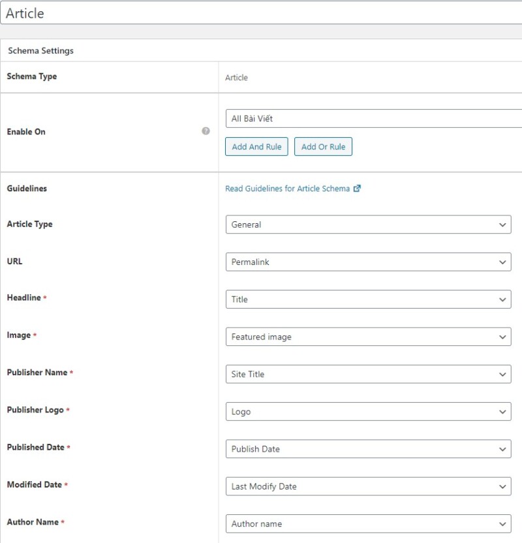522x543 pixels.
Task: Expand the Article Type dropdown set to General
Action: pos(368,225)
